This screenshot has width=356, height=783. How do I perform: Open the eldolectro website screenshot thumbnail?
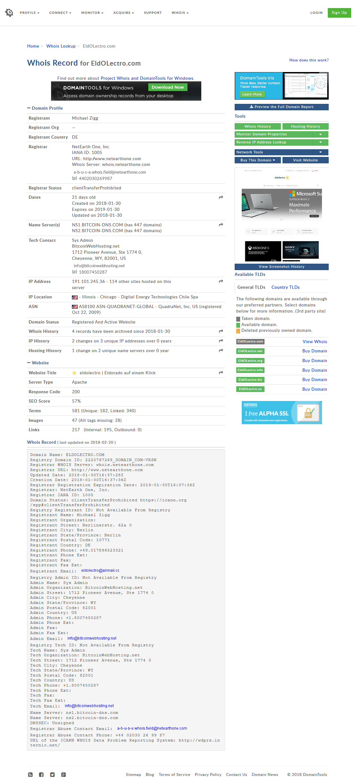click(x=282, y=214)
